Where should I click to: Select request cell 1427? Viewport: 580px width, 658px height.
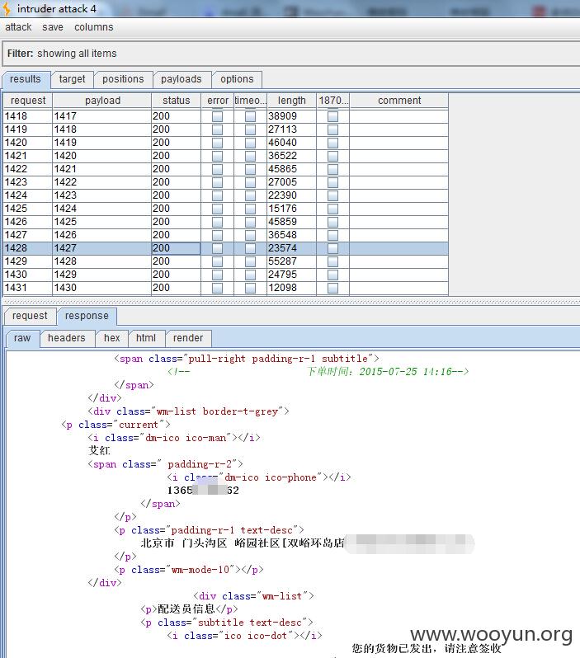(x=28, y=235)
